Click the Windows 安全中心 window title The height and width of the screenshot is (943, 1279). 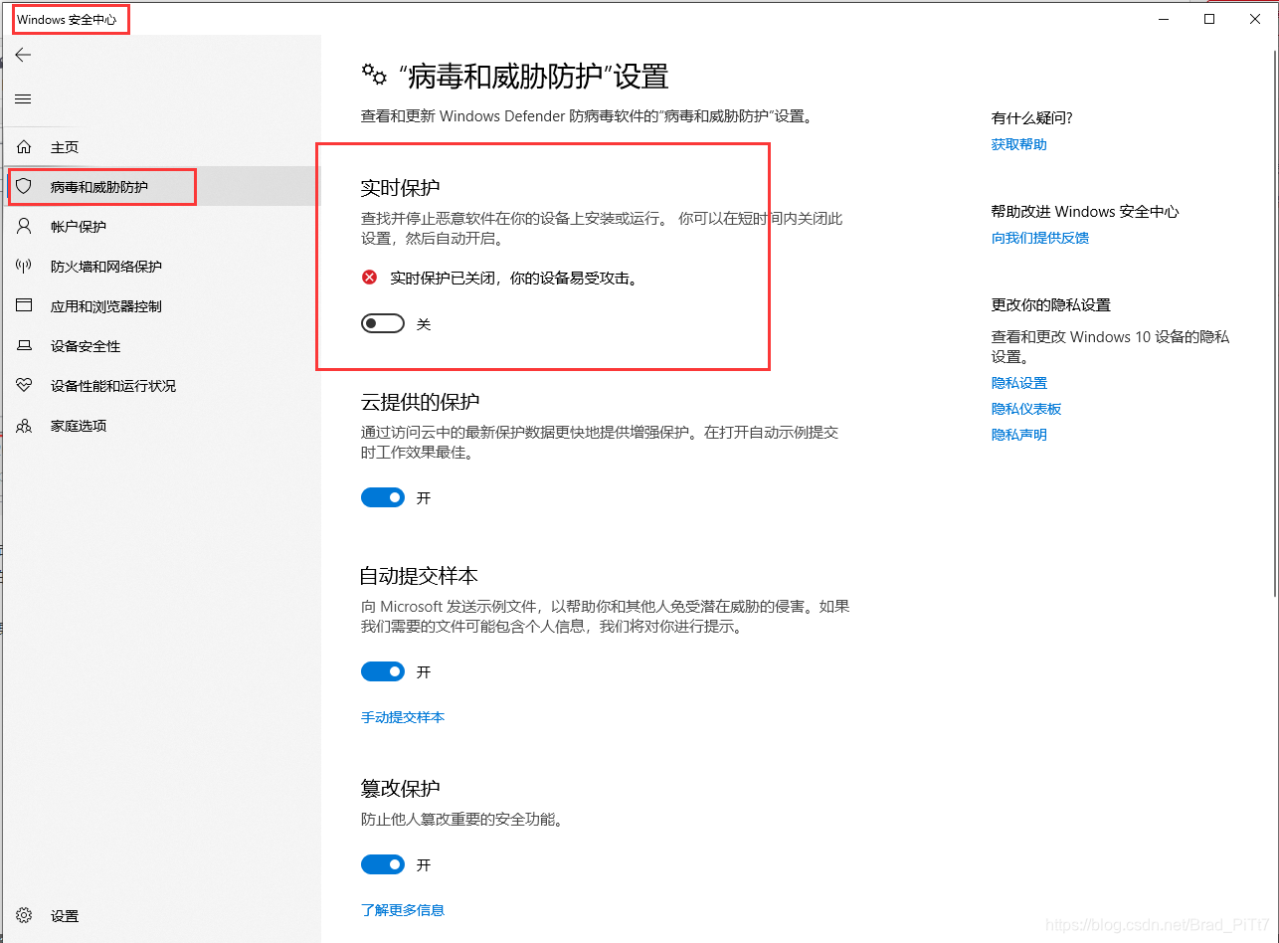click(x=67, y=19)
